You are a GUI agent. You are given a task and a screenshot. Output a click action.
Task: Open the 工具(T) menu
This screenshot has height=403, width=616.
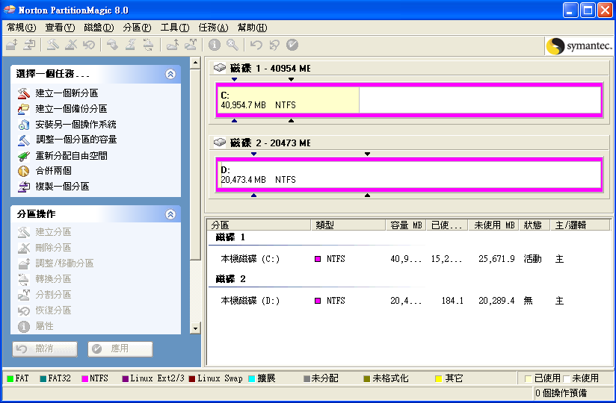point(175,28)
